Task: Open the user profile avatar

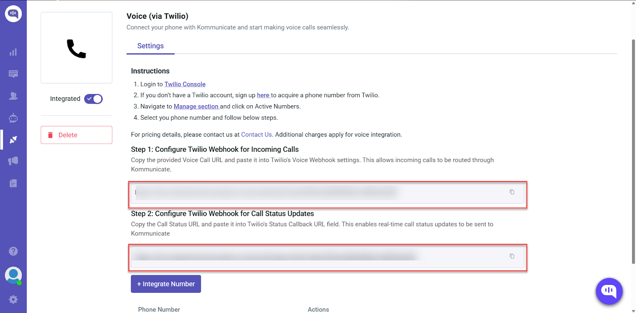Action: (x=13, y=275)
